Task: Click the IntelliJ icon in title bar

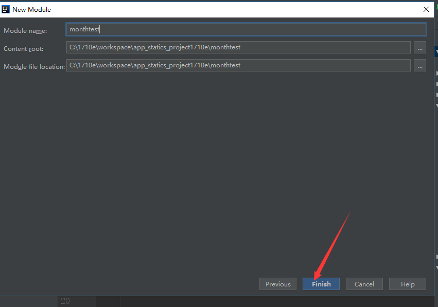Action: point(6,9)
